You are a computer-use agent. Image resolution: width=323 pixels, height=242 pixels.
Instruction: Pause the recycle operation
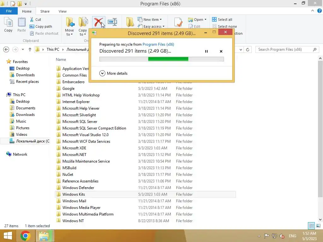tap(206, 51)
